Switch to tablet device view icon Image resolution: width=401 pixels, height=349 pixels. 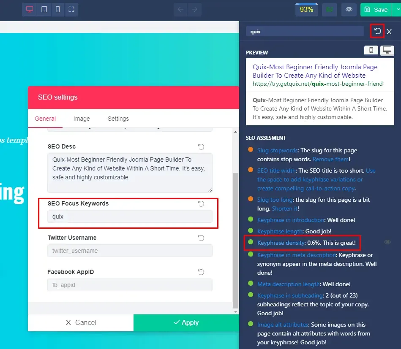tap(44, 9)
